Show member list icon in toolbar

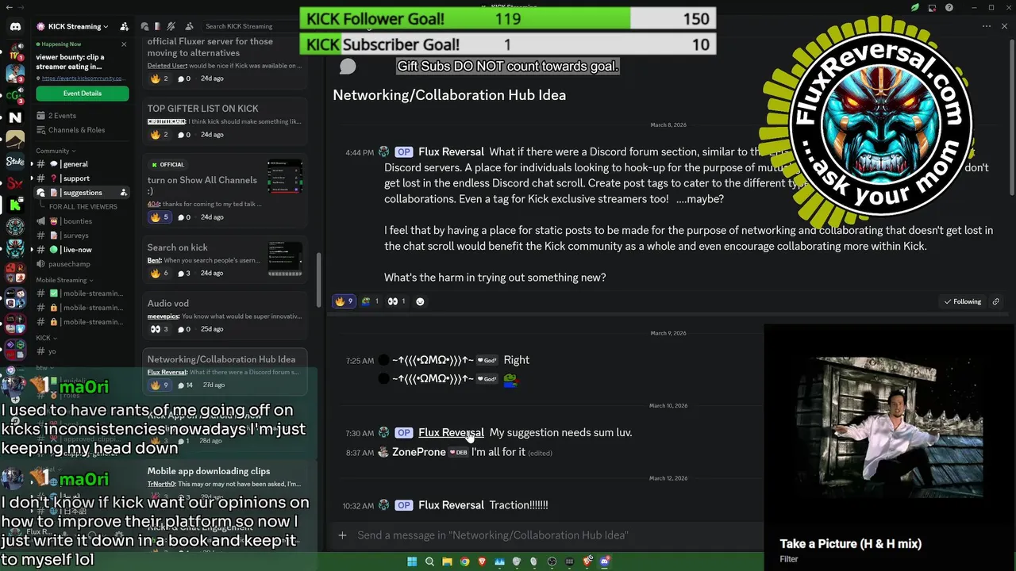pos(190,26)
